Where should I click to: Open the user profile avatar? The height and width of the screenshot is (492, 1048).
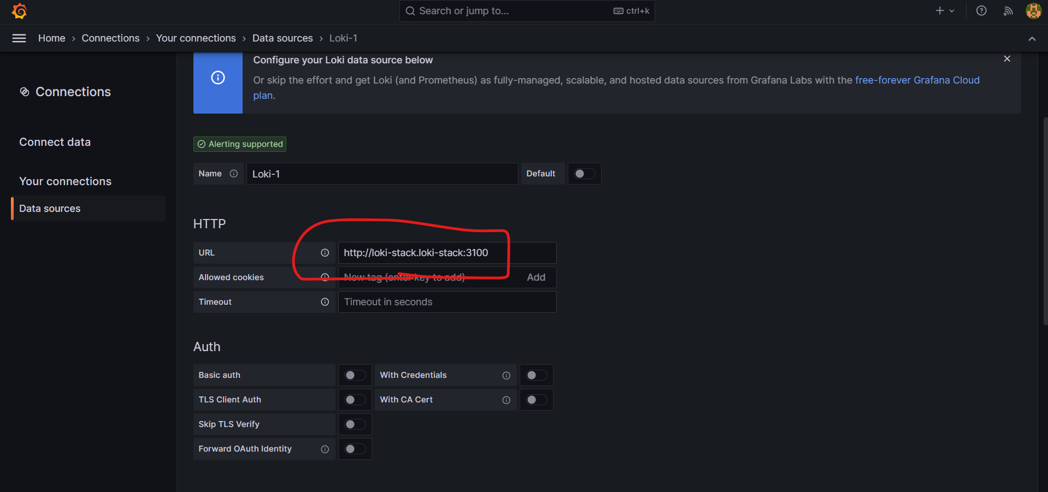1033,11
